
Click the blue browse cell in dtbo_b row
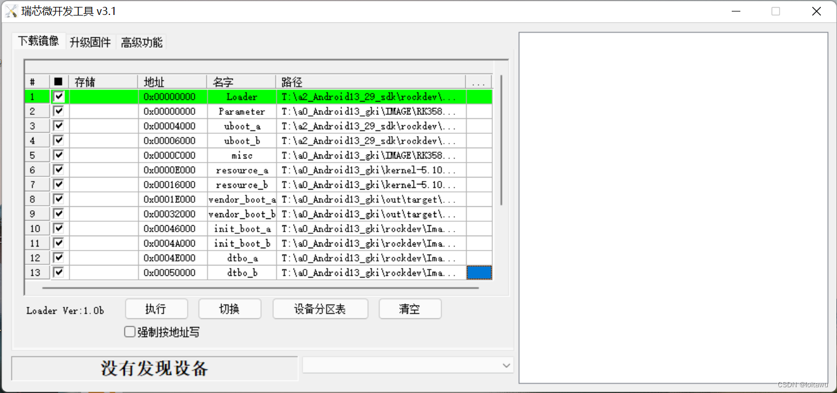[479, 272]
